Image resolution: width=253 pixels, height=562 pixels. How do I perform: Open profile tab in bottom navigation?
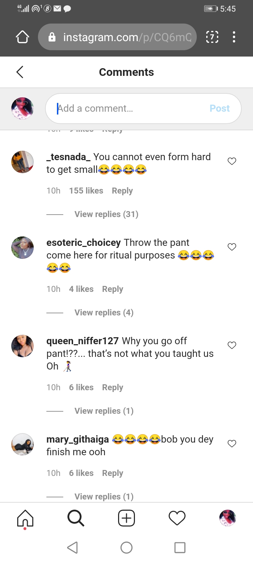[x=228, y=518]
